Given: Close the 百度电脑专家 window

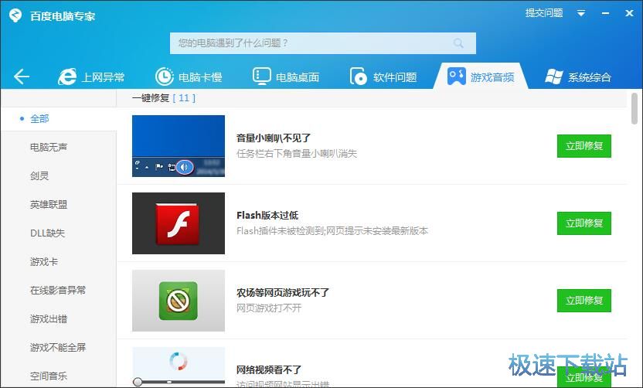Looking at the screenshot, I should coord(629,13).
